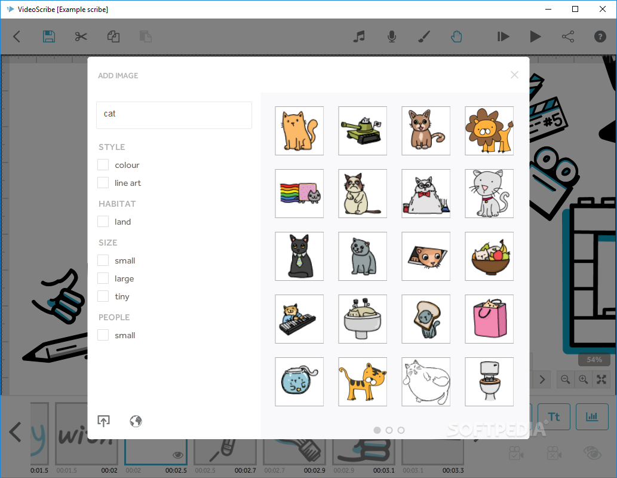The height and width of the screenshot is (478, 617).
Task: Enable the line art style checkbox
Action: click(x=103, y=183)
